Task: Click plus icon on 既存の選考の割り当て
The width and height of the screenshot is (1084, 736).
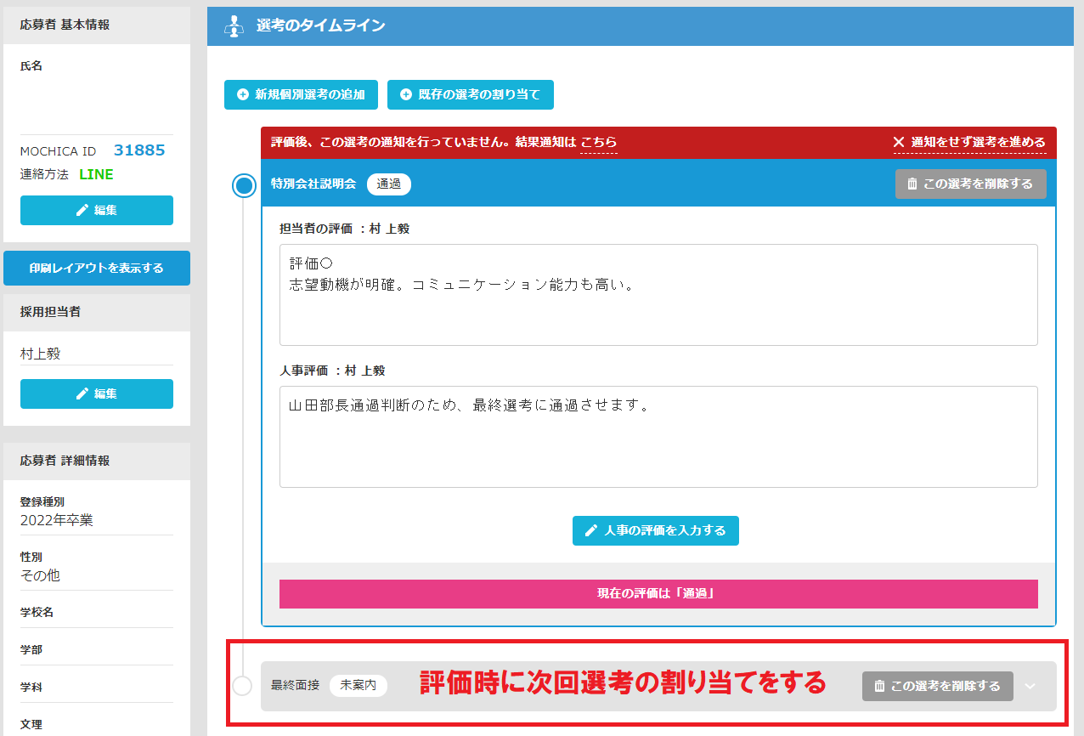Action: 406,95
